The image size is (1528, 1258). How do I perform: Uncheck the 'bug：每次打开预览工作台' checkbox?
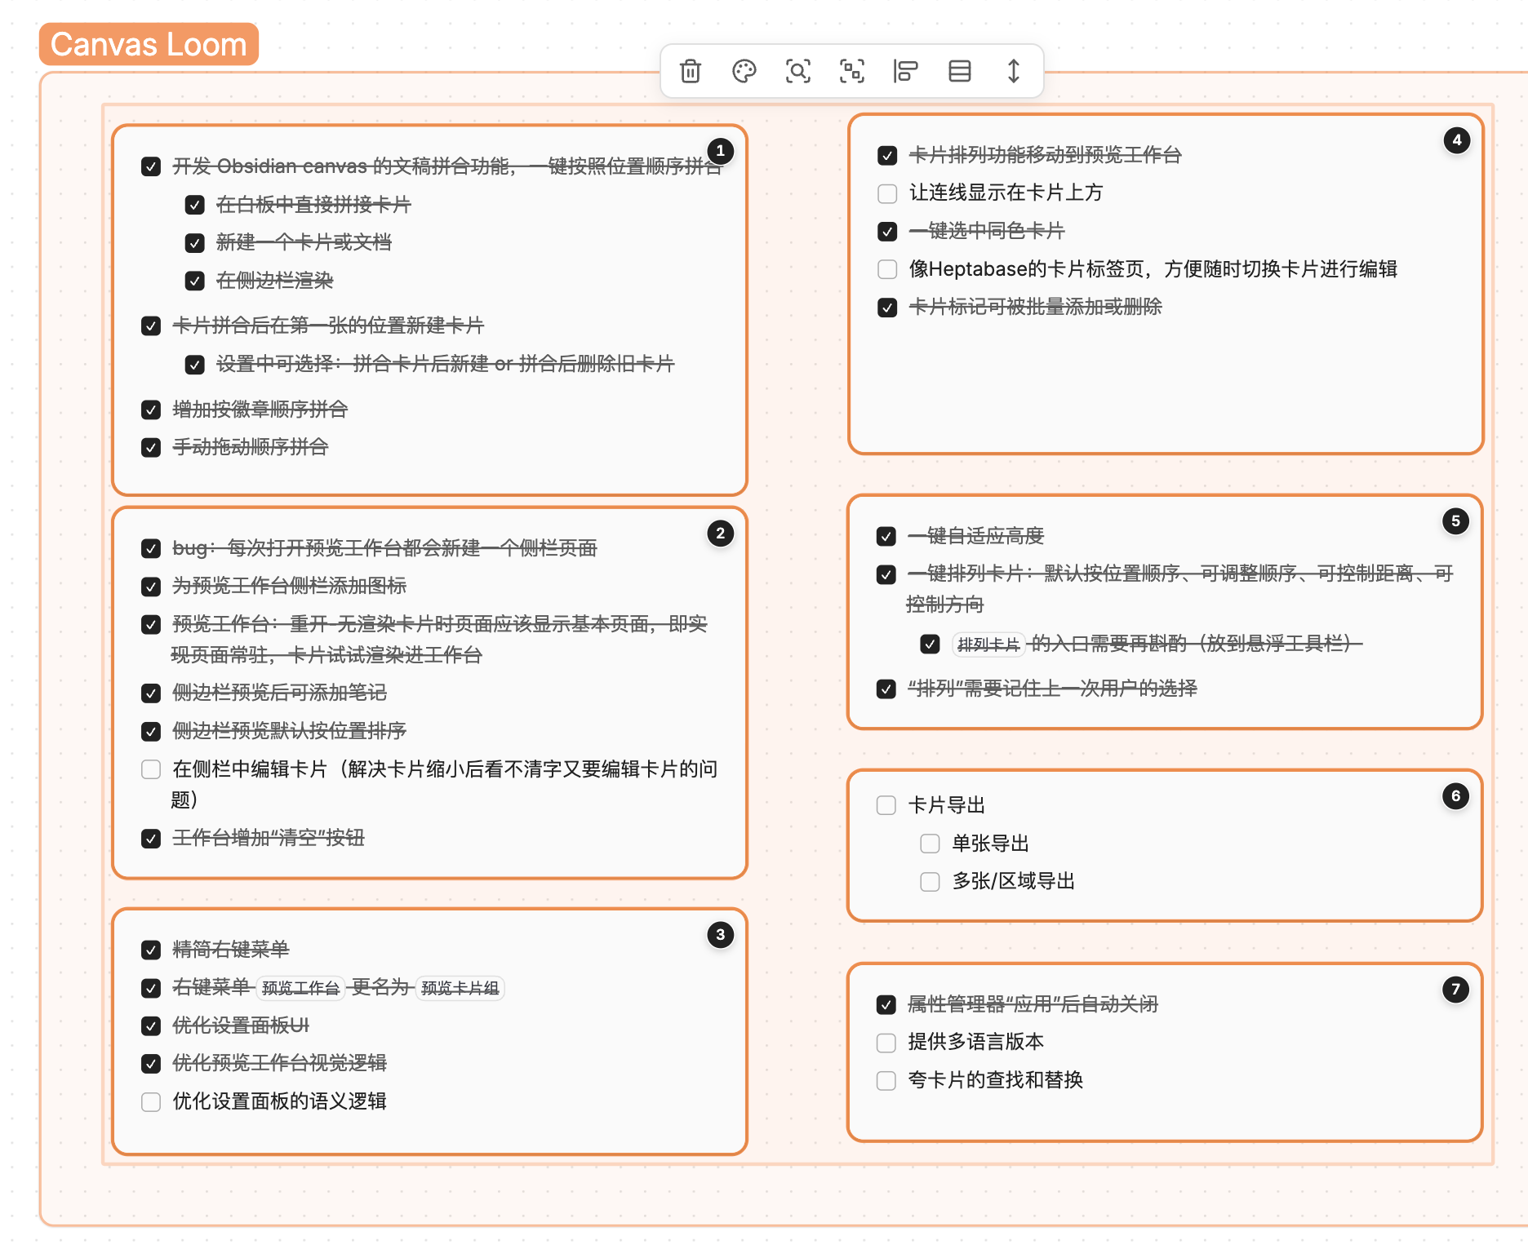point(151,548)
